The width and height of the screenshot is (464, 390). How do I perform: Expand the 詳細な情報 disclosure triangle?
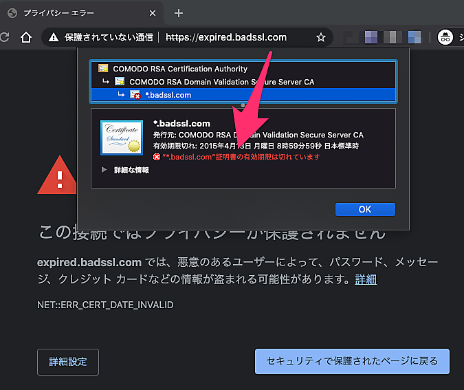104,170
